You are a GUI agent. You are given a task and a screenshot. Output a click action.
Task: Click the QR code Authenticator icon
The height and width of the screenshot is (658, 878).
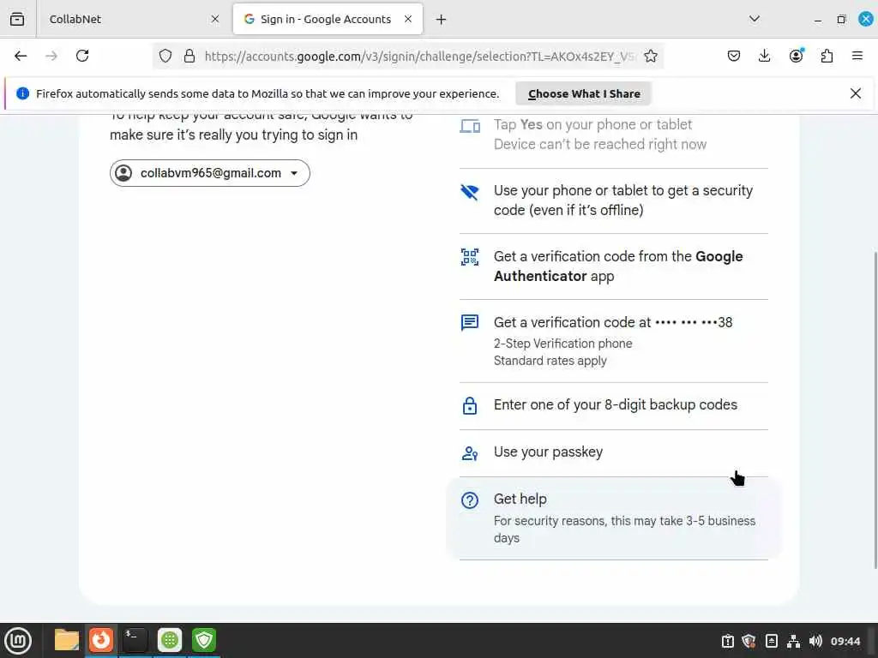470,257
